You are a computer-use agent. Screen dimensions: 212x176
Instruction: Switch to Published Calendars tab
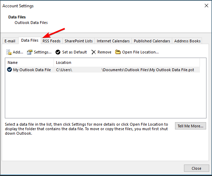pos(152,41)
